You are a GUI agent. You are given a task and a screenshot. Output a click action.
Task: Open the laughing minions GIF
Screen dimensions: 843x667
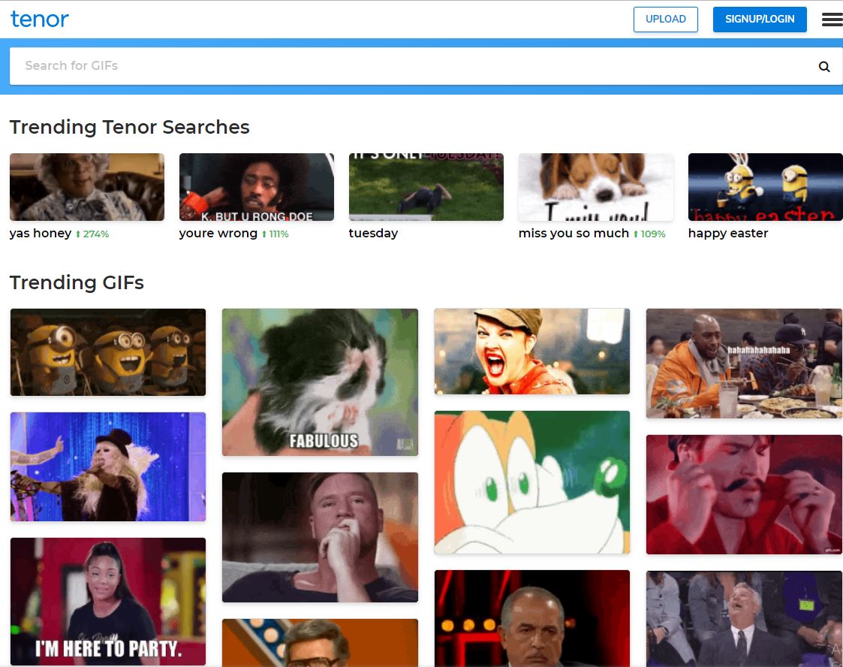(107, 352)
